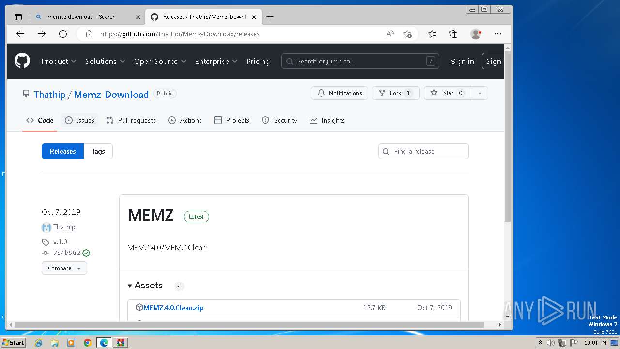Screen dimensions: 620x349
Task: Go back to the previous page
Action: click(20, 34)
